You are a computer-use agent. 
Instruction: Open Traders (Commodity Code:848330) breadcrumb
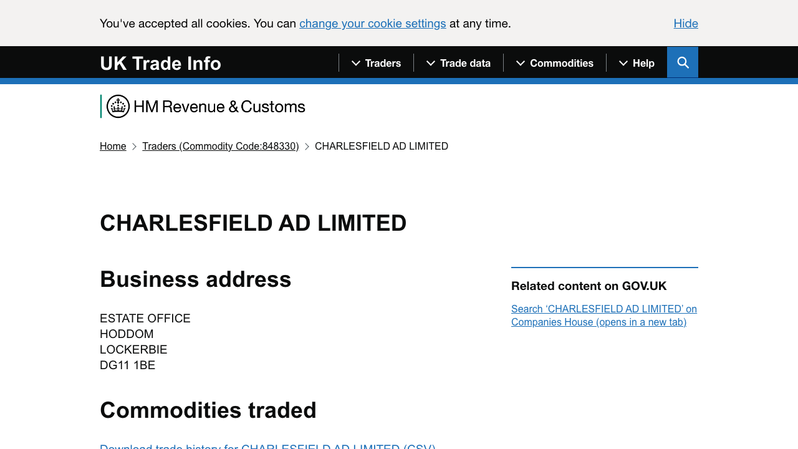point(221,146)
